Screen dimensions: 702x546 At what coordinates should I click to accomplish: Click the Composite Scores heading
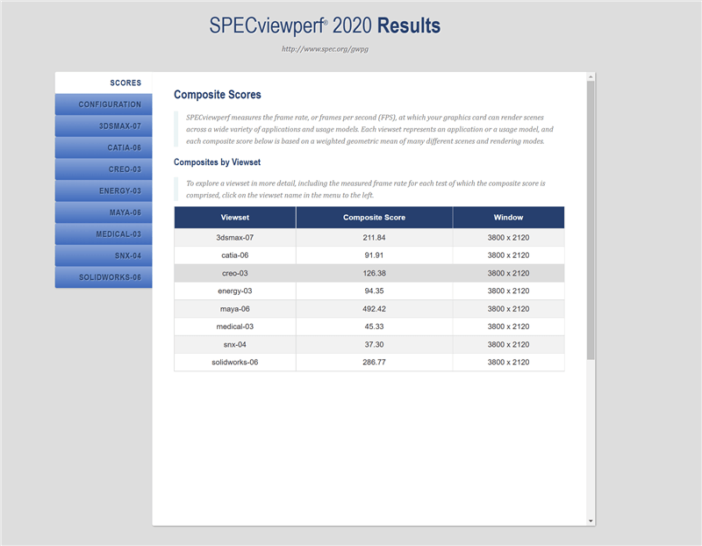coord(218,95)
